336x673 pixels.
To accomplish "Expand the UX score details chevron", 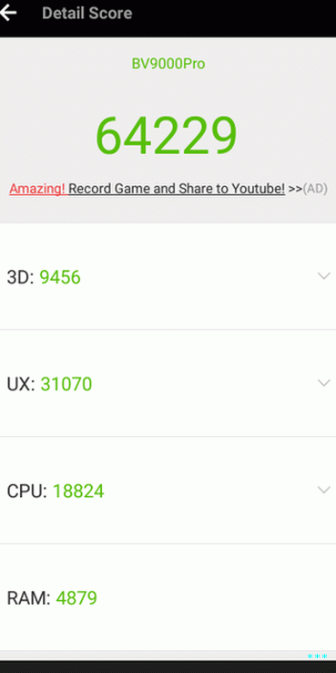I will pyautogui.click(x=323, y=383).
